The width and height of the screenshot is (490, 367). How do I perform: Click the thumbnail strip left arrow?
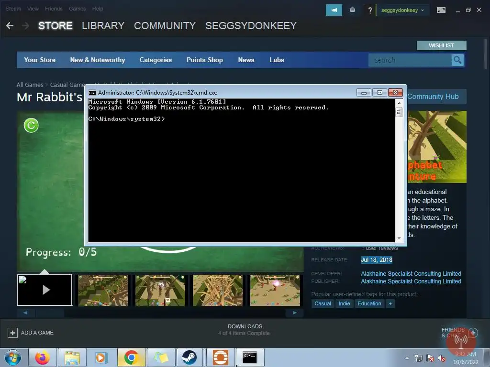tap(25, 313)
